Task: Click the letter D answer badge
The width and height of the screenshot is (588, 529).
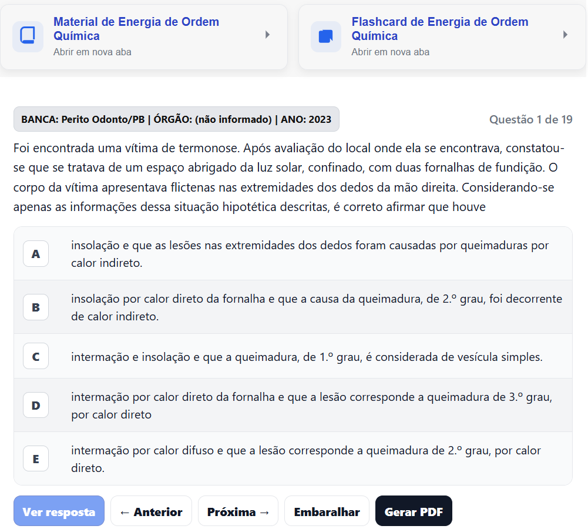Action: (36, 405)
